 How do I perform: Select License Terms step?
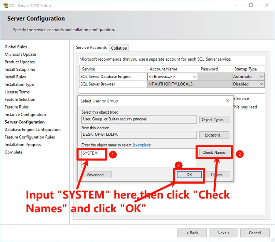[x=17, y=92]
